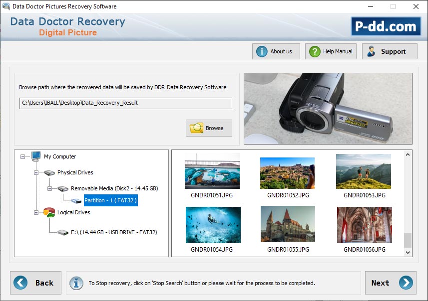Screen dimensions: 428x301
Task: Click the recovery save path text field
Action: point(123,103)
